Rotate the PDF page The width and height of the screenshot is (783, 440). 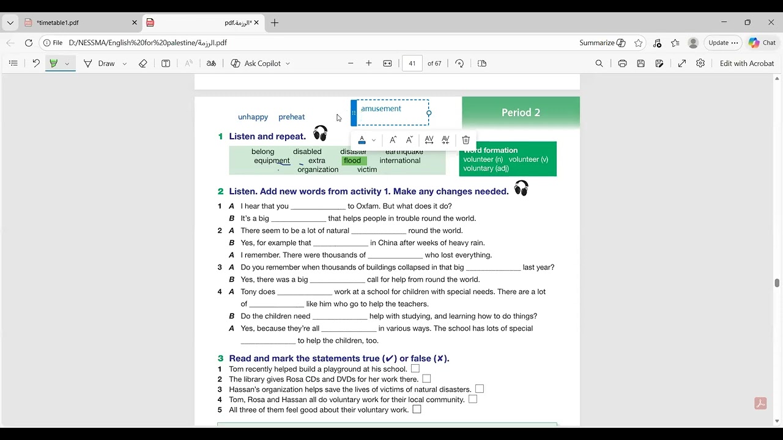tap(459, 64)
